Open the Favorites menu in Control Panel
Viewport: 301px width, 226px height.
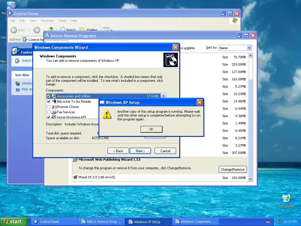tap(47, 21)
